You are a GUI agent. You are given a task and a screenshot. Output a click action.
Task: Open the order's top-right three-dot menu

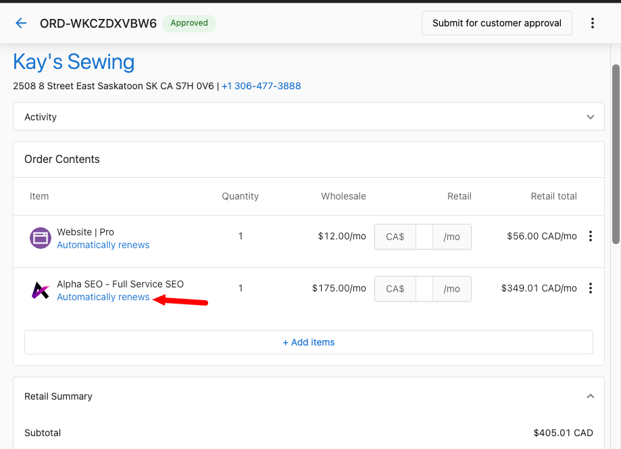tap(593, 23)
